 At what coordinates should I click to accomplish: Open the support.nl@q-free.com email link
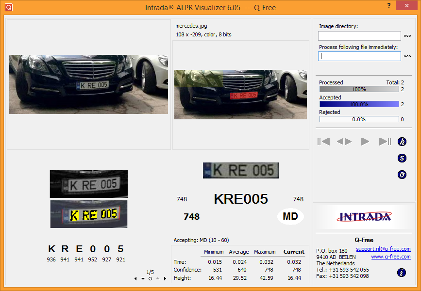coord(383,249)
